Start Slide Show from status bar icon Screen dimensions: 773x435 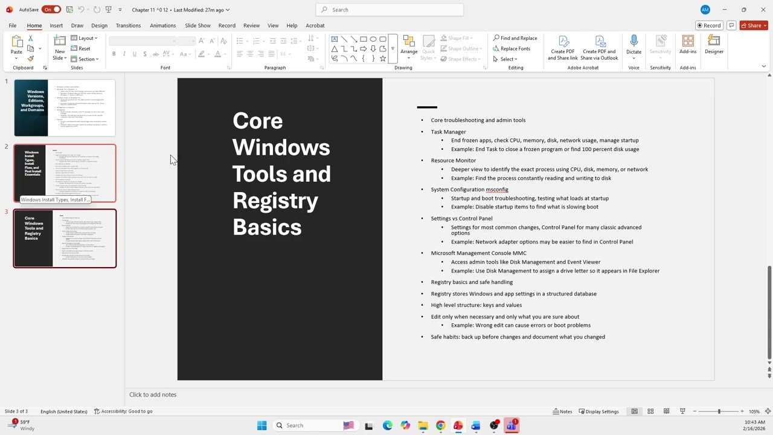[682, 411]
